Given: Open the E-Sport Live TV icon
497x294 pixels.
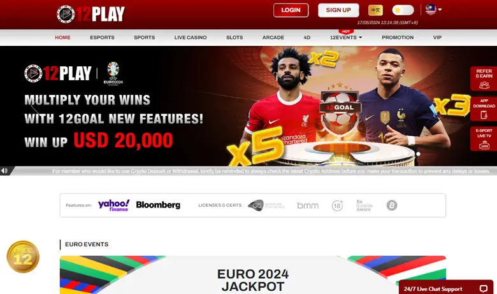Looking at the screenshot, I should tap(484, 139).
